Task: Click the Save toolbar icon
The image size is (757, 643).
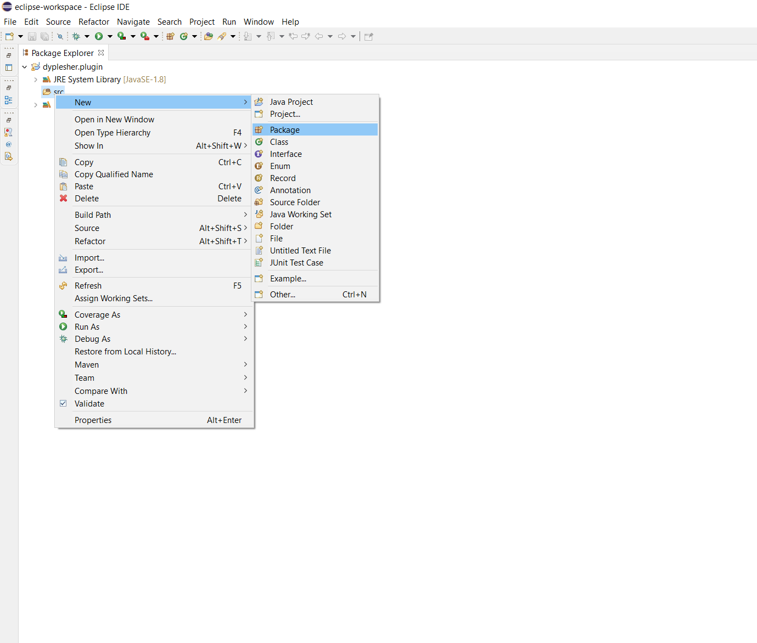Action: click(x=32, y=36)
